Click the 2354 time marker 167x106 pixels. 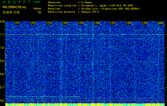point(65,23)
